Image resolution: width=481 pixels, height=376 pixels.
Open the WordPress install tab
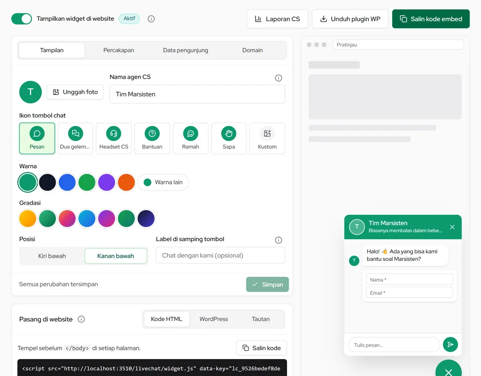coord(214,319)
